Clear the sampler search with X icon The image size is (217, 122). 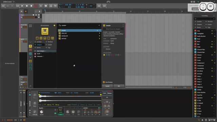point(99,25)
